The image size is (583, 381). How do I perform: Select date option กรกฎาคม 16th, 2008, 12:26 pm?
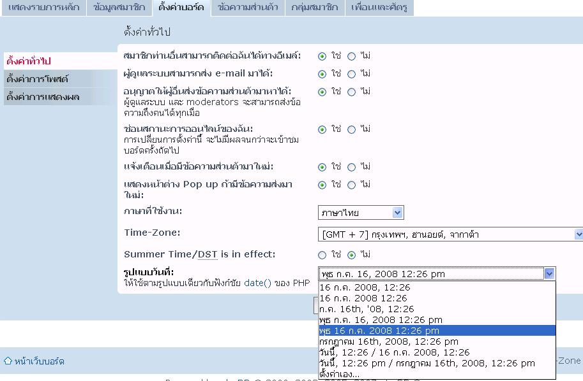point(388,341)
